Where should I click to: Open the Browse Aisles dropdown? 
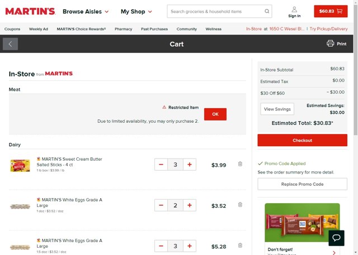(x=86, y=11)
